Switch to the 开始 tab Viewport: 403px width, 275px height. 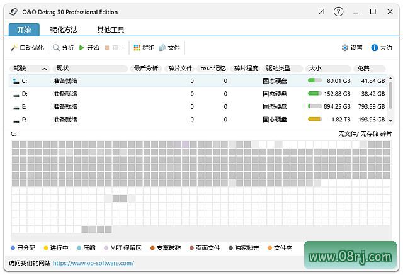click(x=24, y=30)
